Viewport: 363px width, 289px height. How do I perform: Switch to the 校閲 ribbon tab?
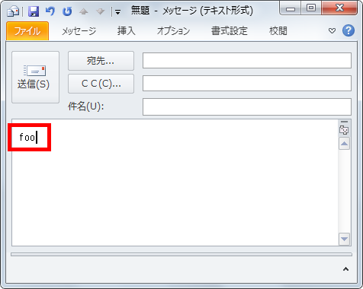tap(278, 31)
